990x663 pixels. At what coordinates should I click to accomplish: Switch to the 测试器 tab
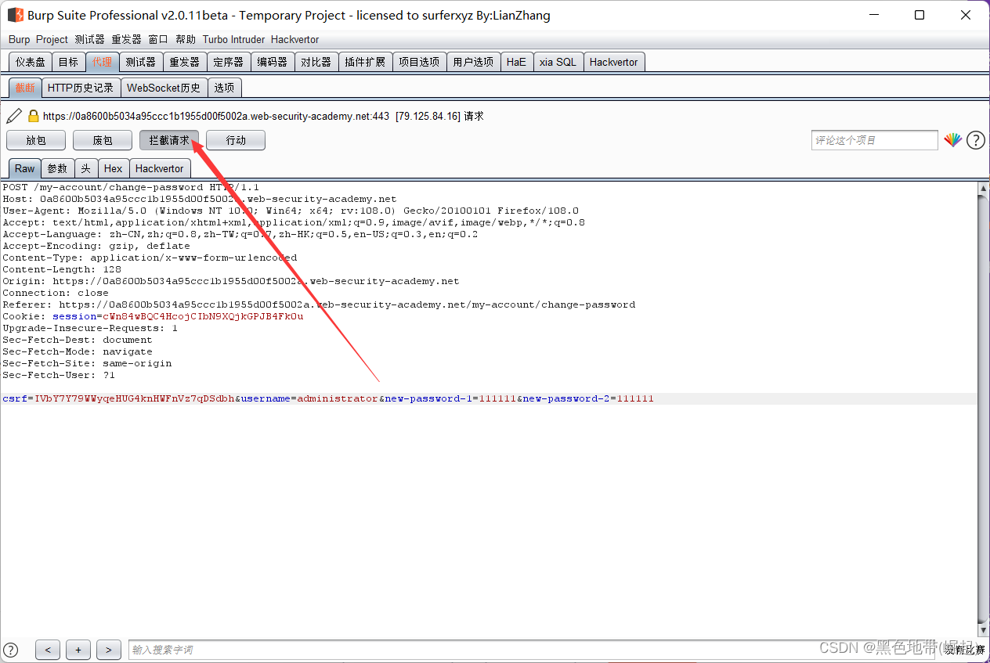pos(141,62)
